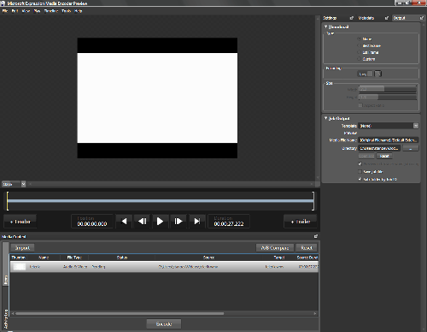Select the Activity Log vertical tab

[x=5, y=318]
